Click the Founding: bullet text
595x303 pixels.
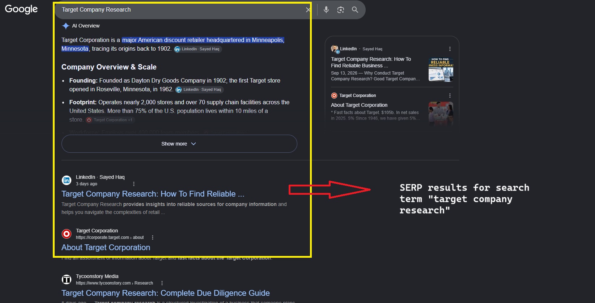click(x=175, y=85)
